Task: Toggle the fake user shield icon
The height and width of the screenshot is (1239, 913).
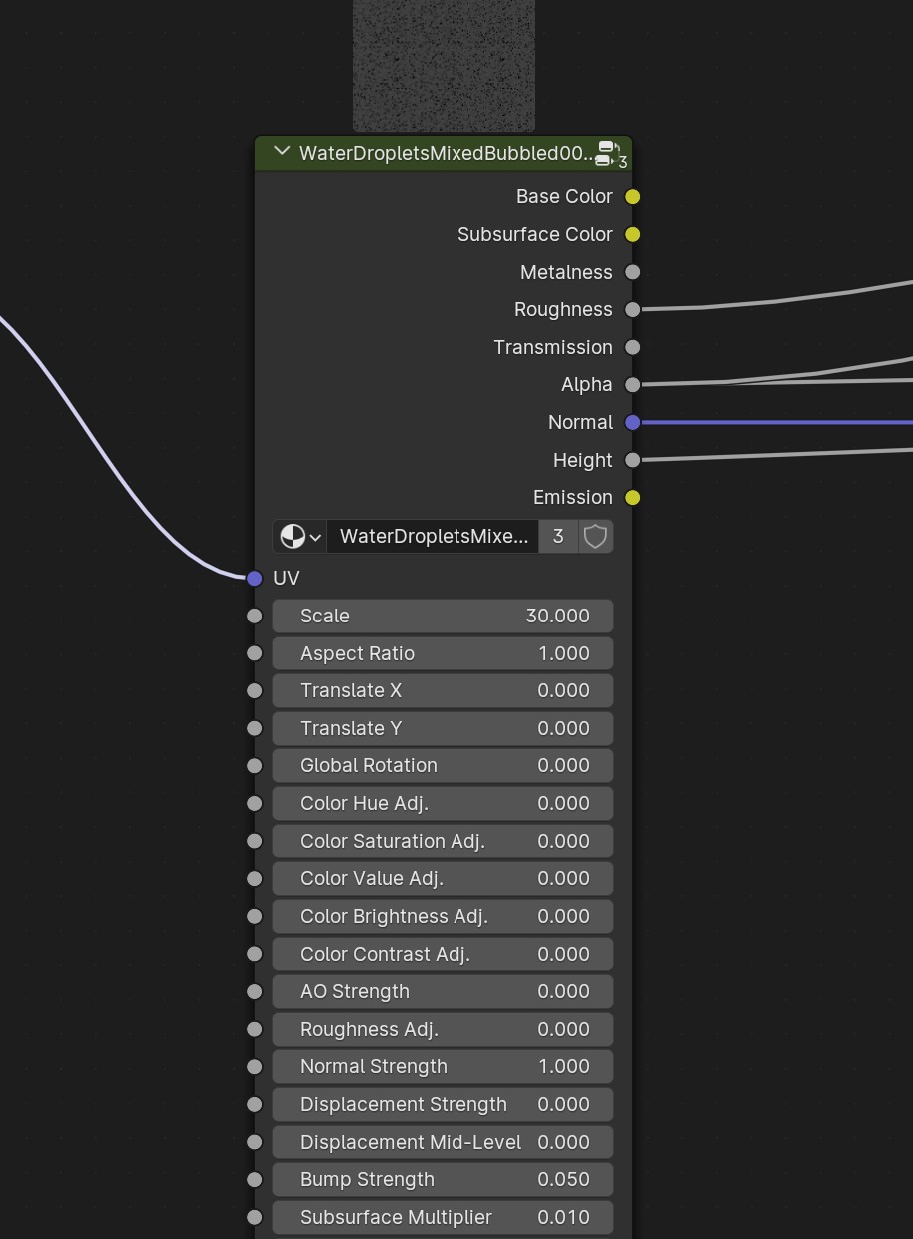Action: click(595, 537)
